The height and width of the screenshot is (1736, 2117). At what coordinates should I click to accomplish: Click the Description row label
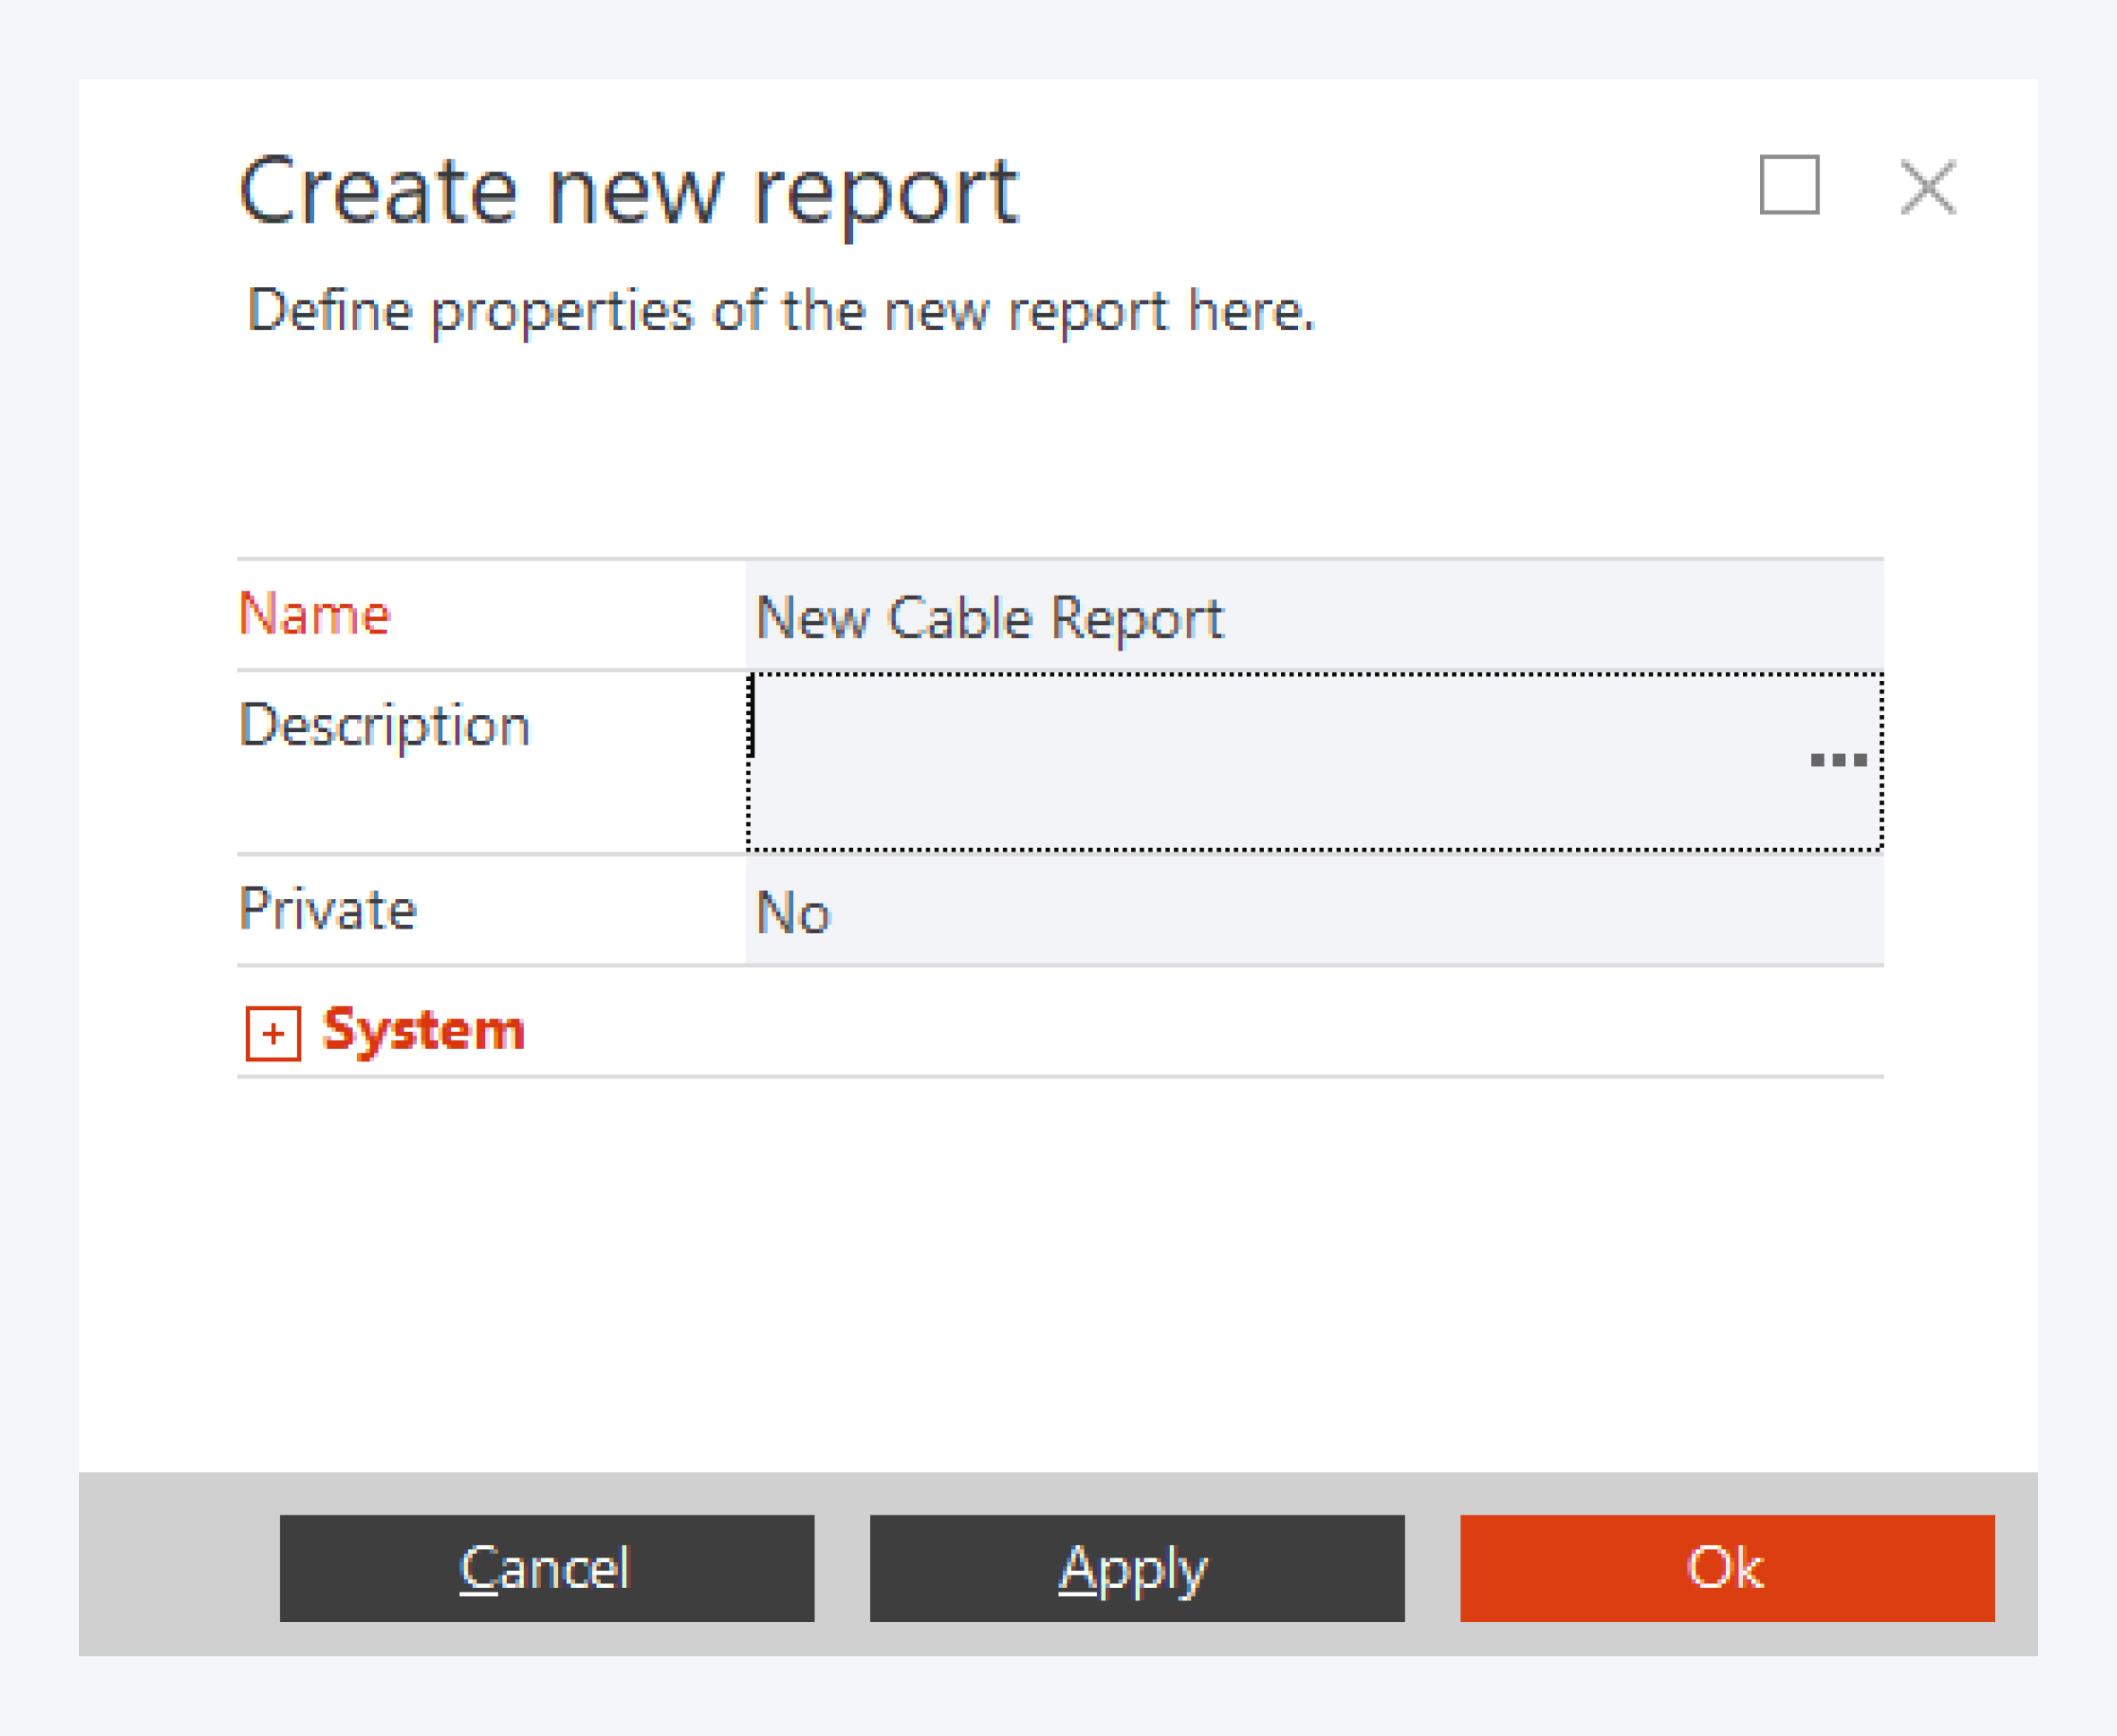pos(385,725)
